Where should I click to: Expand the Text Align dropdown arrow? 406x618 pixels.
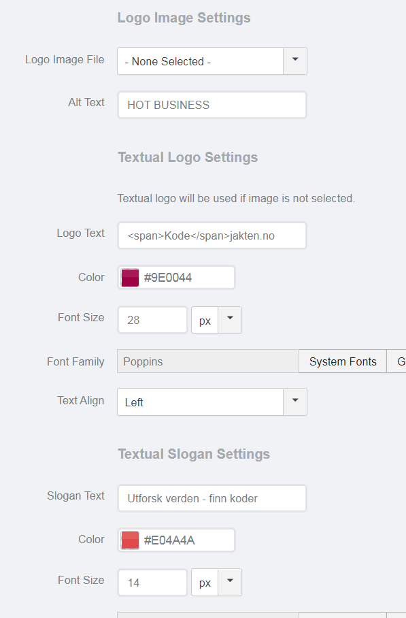(295, 402)
